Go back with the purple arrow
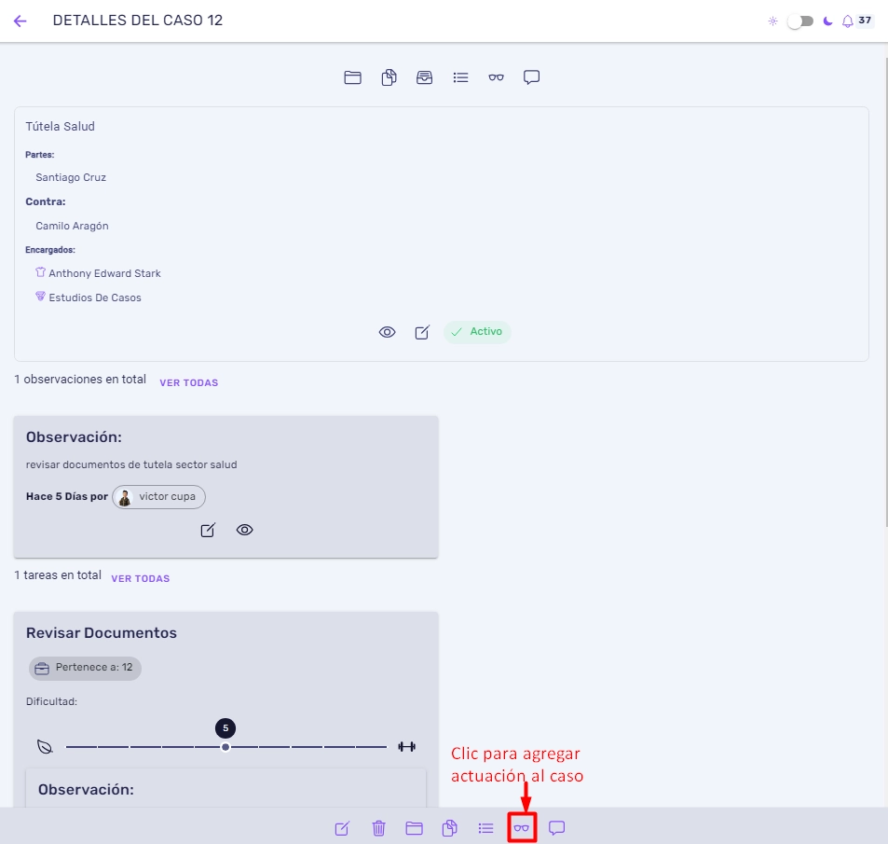 coord(20,21)
